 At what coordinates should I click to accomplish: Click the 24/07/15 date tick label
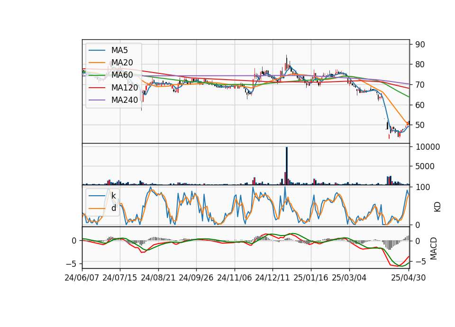[119, 278]
